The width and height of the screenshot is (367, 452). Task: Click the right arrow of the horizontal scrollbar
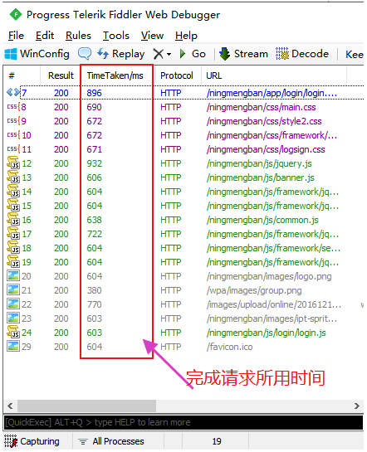pyautogui.click(x=356, y=406)
